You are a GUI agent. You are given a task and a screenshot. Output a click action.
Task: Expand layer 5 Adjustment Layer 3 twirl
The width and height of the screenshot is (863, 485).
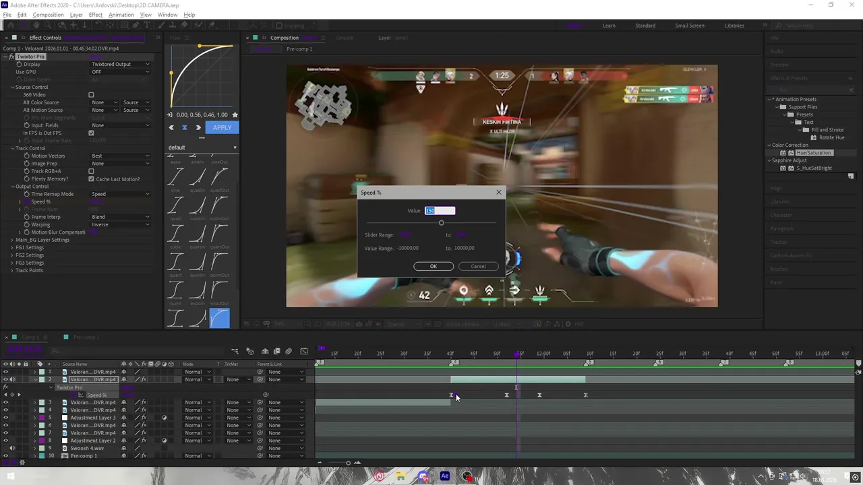[34, 418]
